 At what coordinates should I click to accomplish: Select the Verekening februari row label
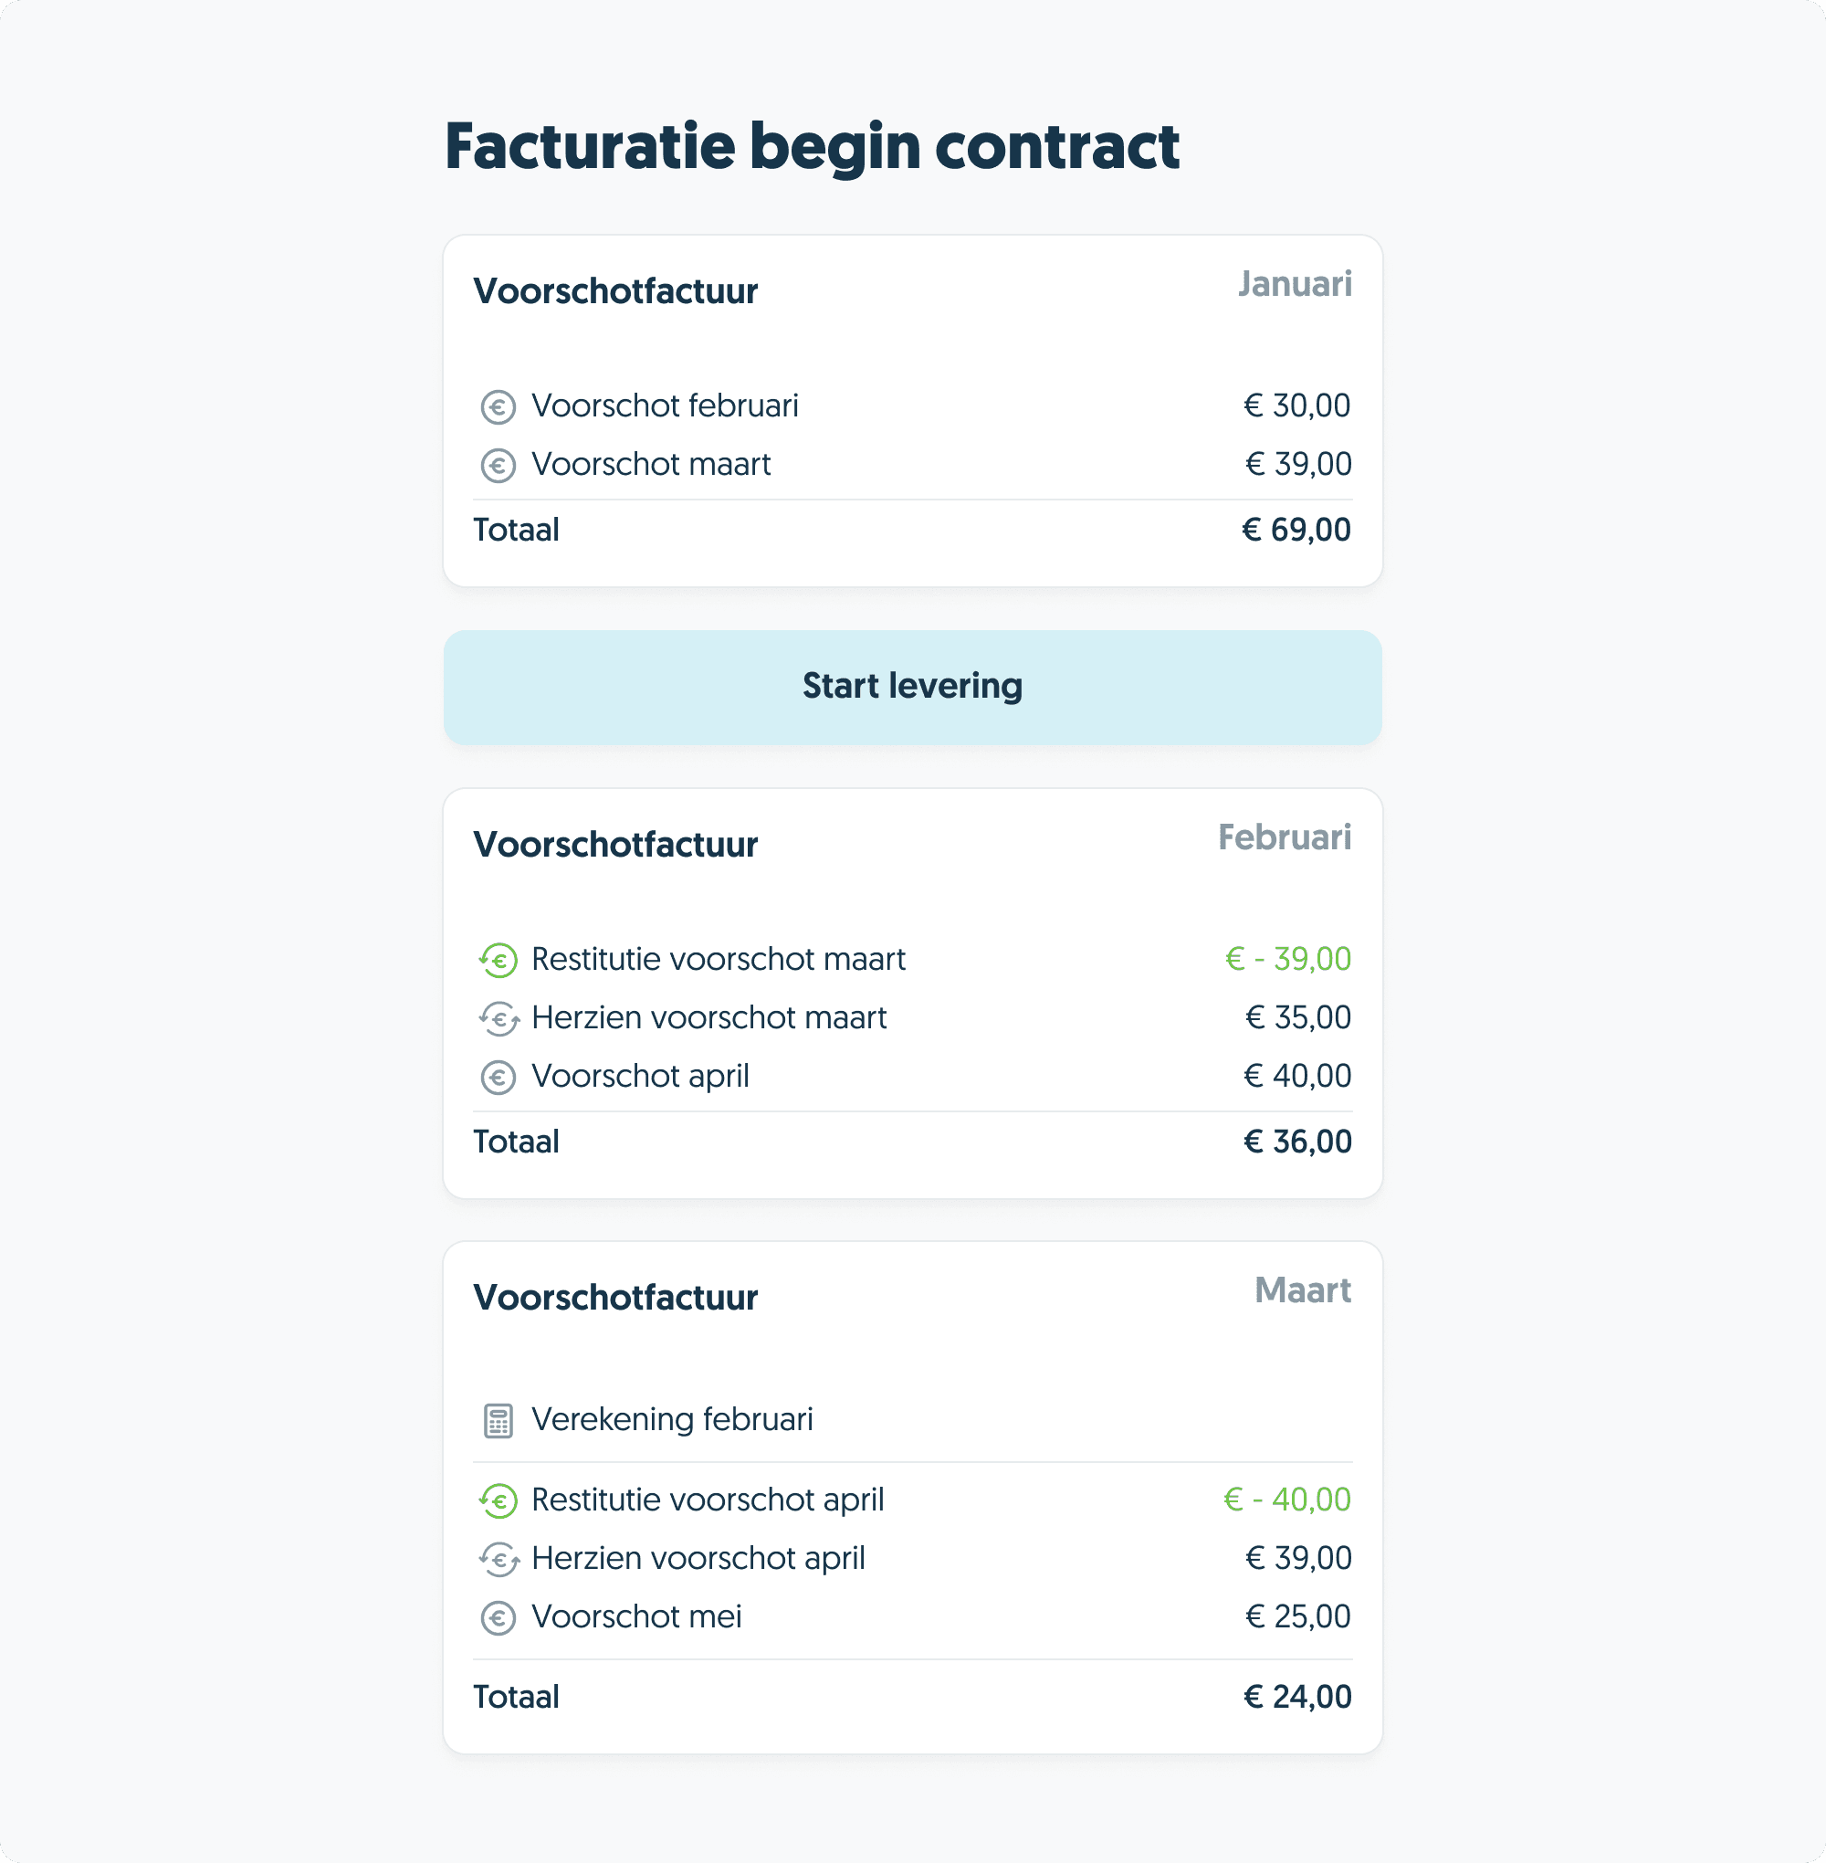(x=671, y=1419)
